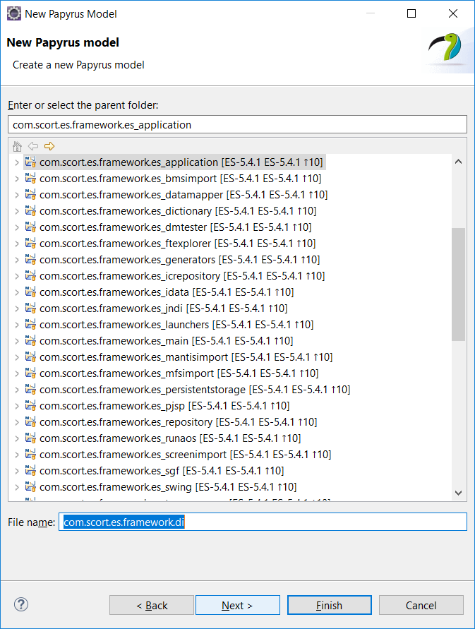Viewport: 475px width, 629px height.
Task: Expand the es_application project node
Action: [x=17, y=162]
